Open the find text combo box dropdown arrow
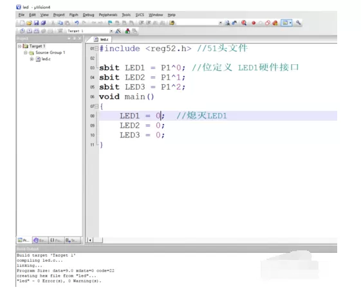361x294 pixels. point(220,22)
